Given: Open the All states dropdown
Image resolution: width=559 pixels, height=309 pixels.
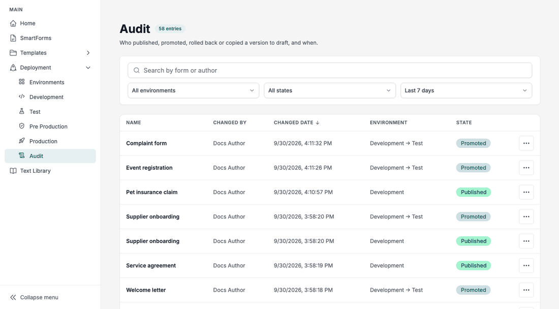Looking at the screenshot, I should pos(330,90).
